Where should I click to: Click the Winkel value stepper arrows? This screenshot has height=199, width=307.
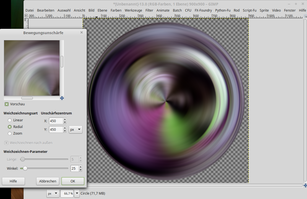click(80, 169)
